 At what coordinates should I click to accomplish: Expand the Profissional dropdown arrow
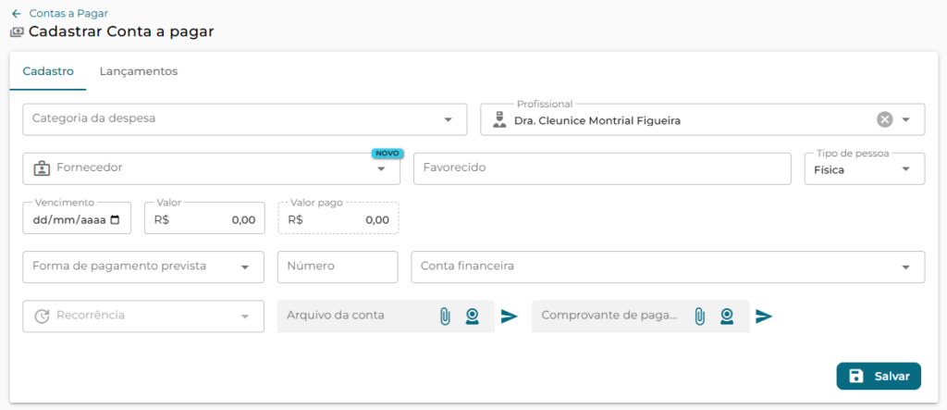tap(906, 119)
